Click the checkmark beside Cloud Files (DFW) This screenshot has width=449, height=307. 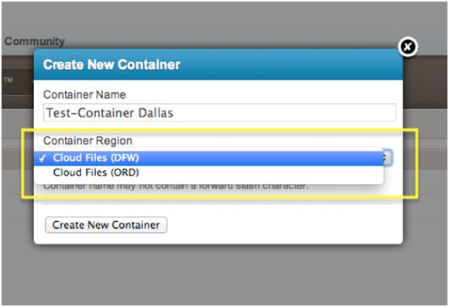43,158
